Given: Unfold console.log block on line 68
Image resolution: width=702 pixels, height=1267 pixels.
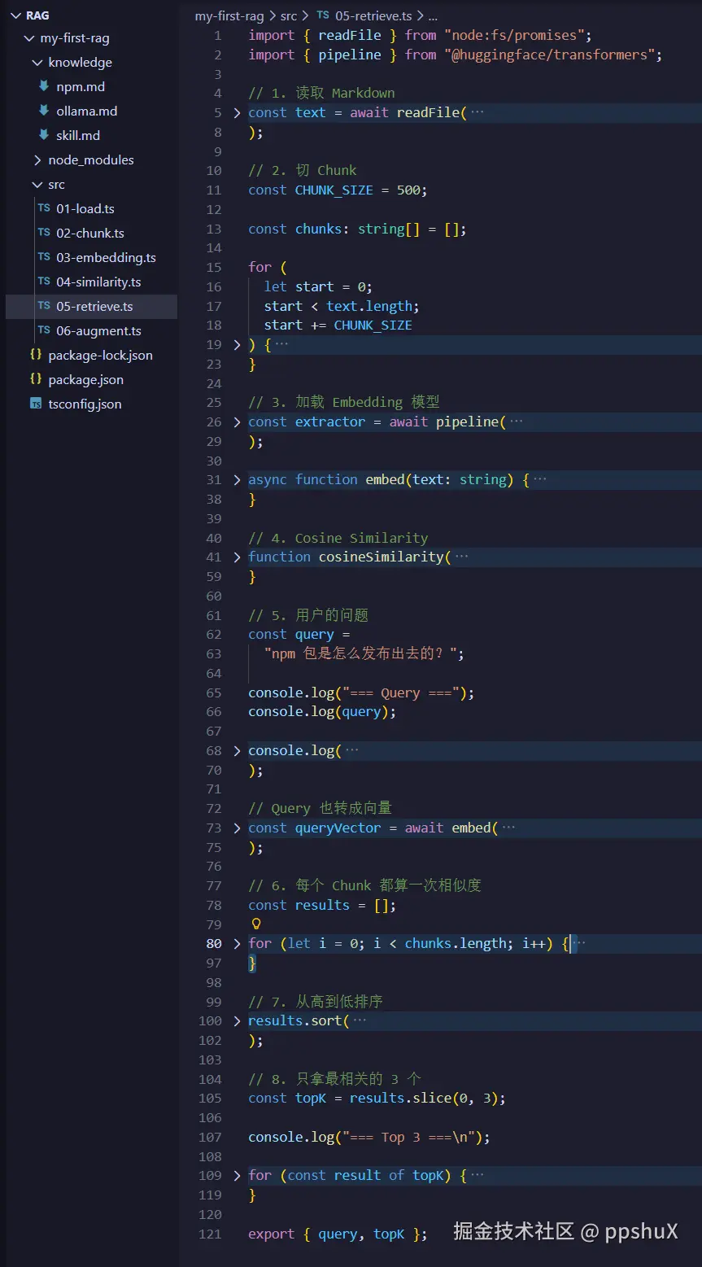Looking at the screenshot, I should pyautogui.click(x=237, y=751).
